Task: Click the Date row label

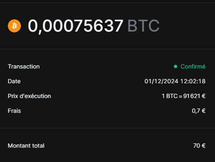Action: click(14, 81)
